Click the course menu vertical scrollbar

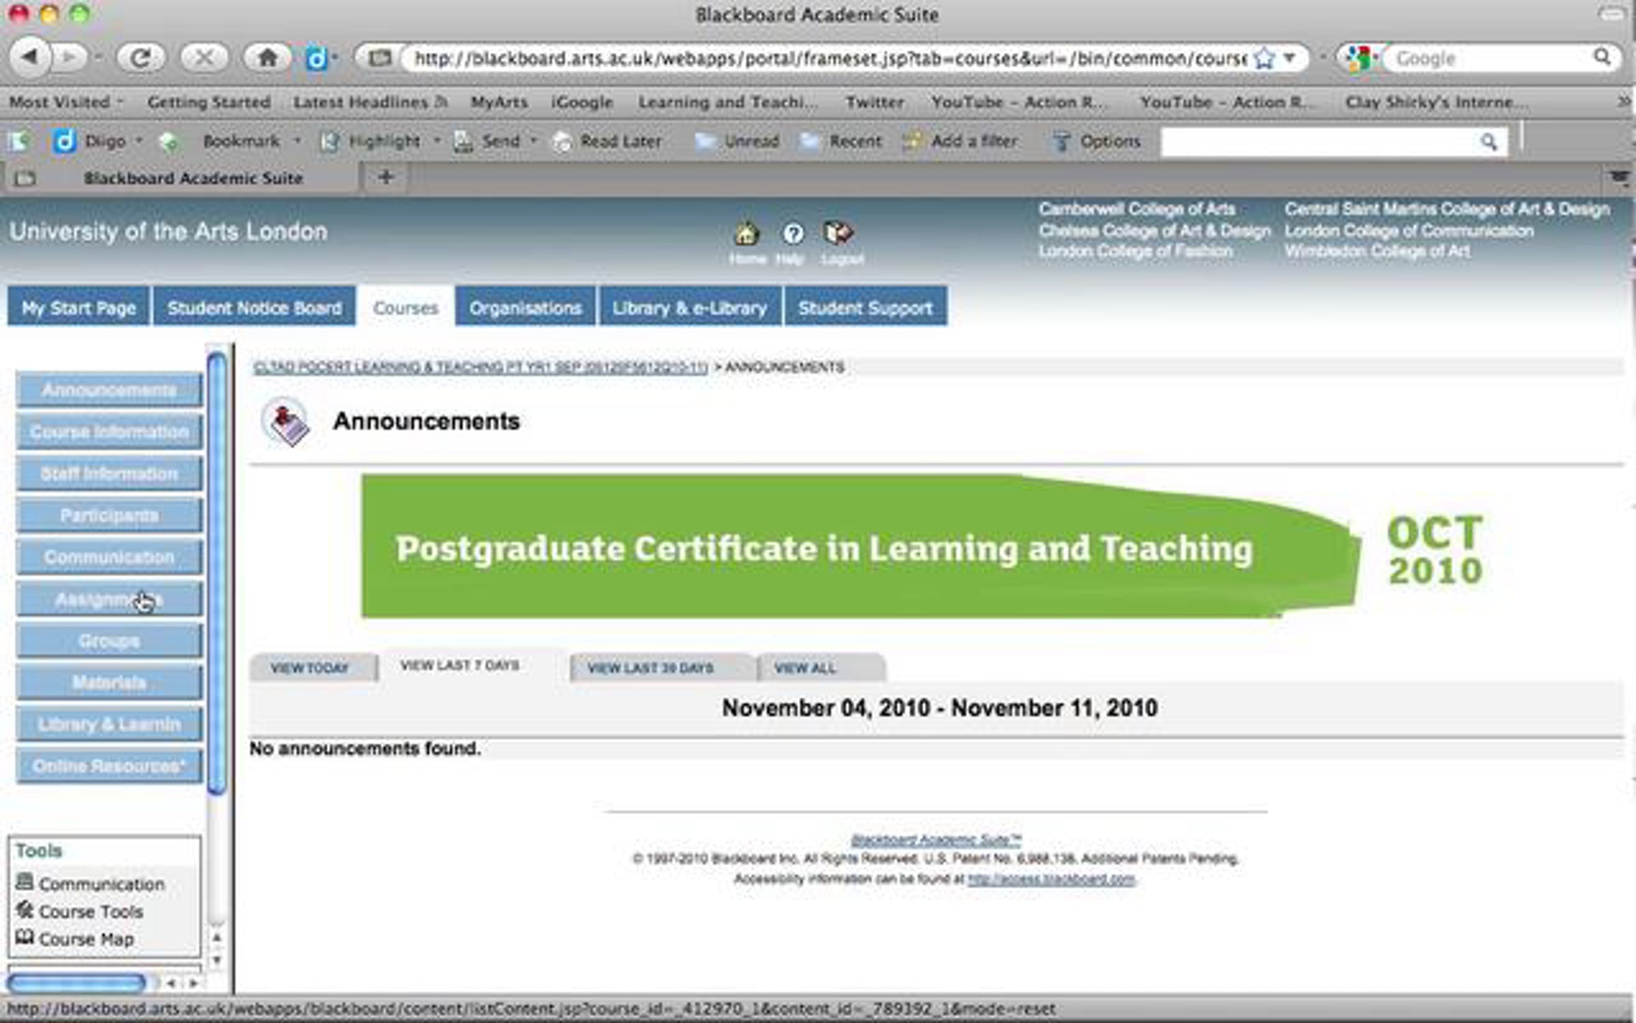217,573
